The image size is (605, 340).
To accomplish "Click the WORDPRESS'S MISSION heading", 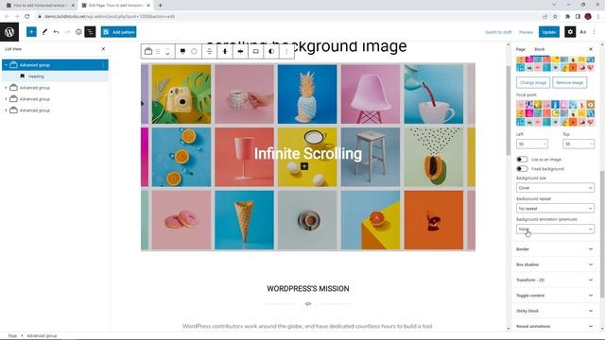I will click(x=308, y=289).
